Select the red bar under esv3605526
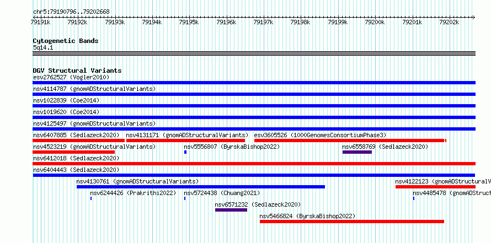 click(x=350, y=141)
